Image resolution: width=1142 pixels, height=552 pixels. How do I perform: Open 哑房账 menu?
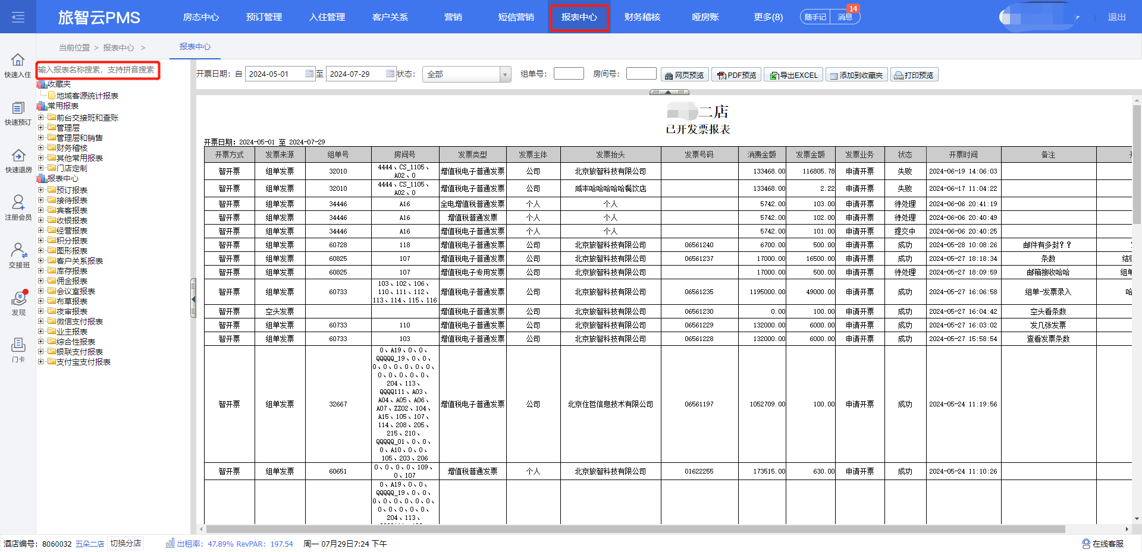click(x=705, y=17)
